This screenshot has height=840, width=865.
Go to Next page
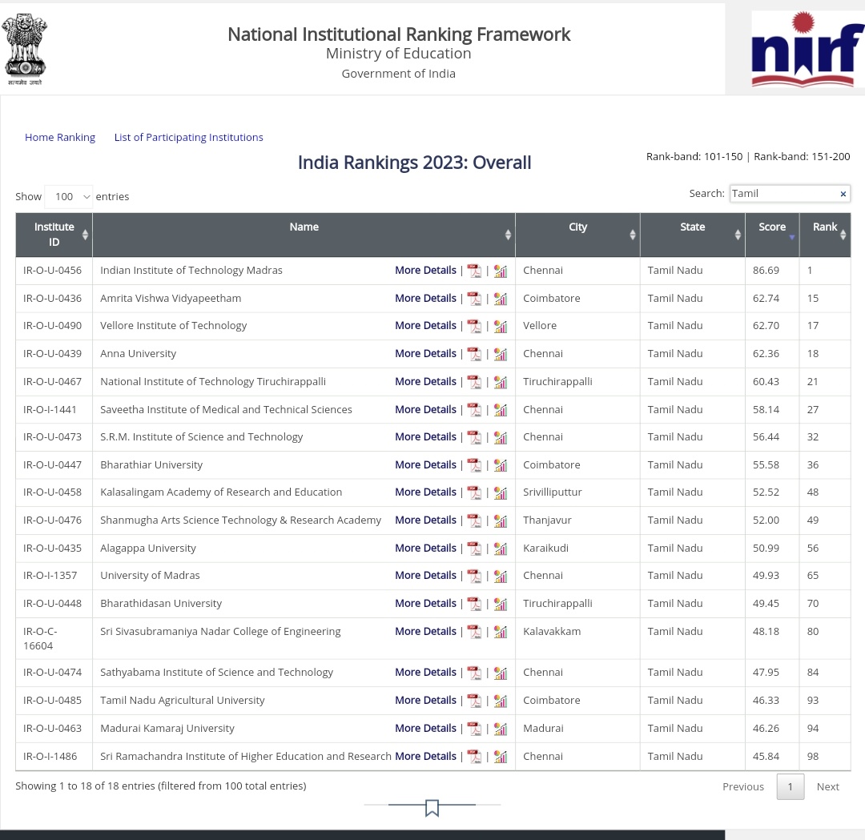[827, 787]
